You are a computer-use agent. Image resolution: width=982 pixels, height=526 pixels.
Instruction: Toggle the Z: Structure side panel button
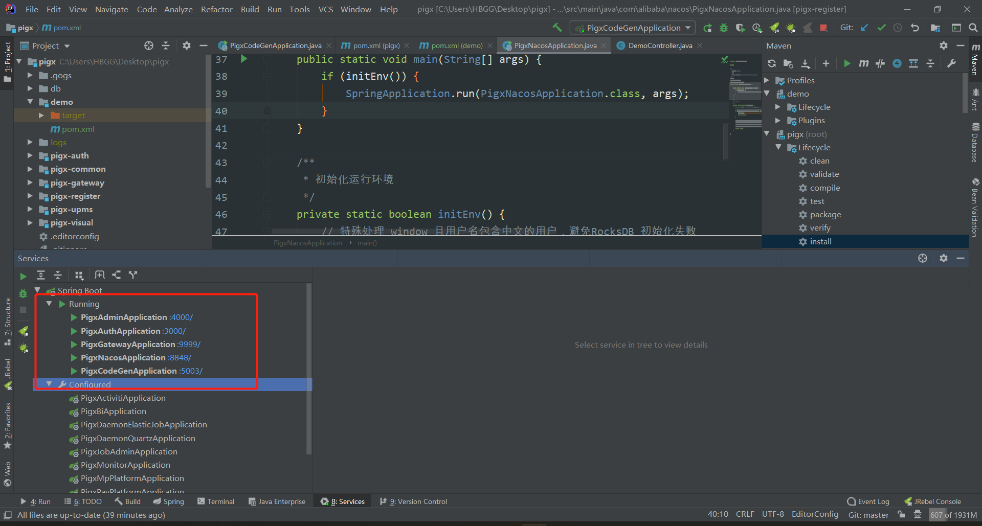(x=7, y=321)
